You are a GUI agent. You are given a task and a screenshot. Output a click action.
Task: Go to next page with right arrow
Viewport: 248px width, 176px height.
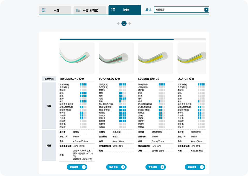130,24
